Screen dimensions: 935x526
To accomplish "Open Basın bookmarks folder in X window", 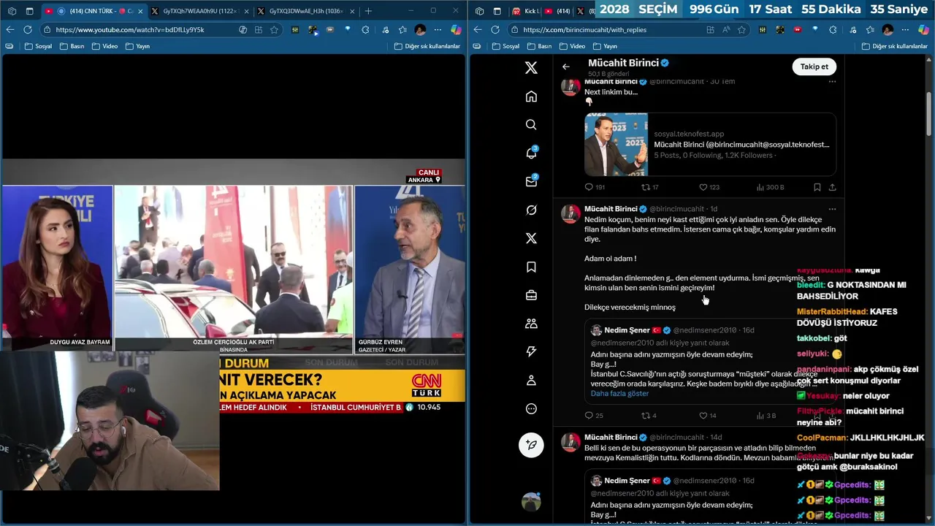I will pyautogui.click(x=538, y=46).
